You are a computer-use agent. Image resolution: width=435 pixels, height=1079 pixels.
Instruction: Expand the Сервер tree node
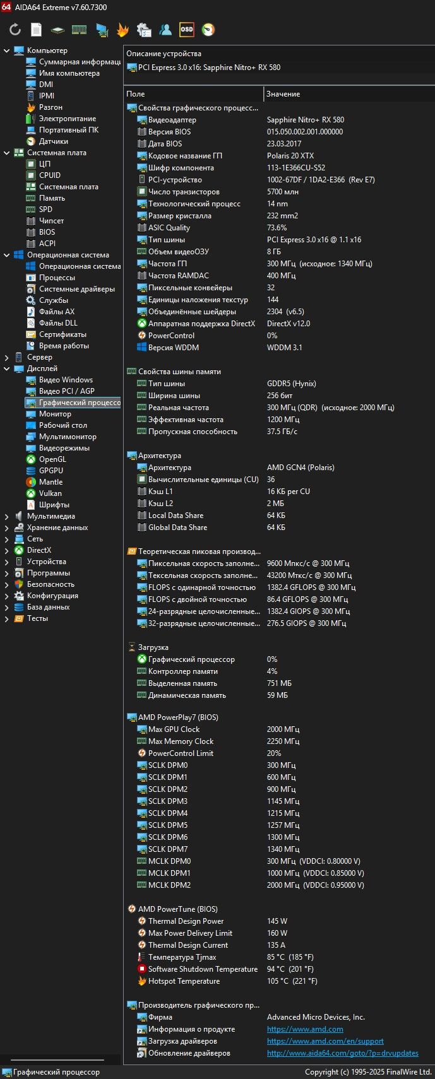pos(7,357)
